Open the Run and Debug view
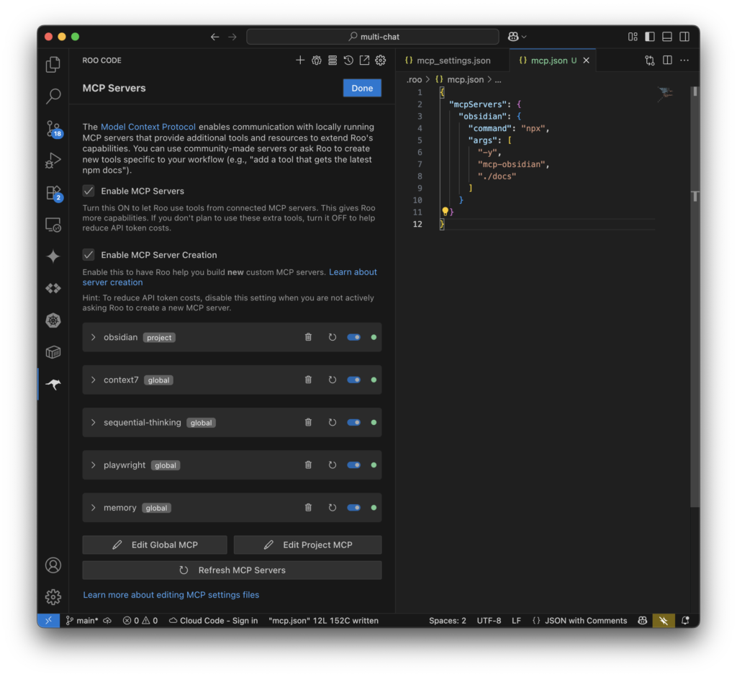This screenshot has width=737, height=677. coord(53,160)
